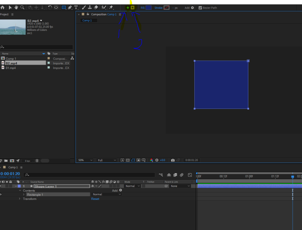Open the Project panel menu

[x=12, y=14]
